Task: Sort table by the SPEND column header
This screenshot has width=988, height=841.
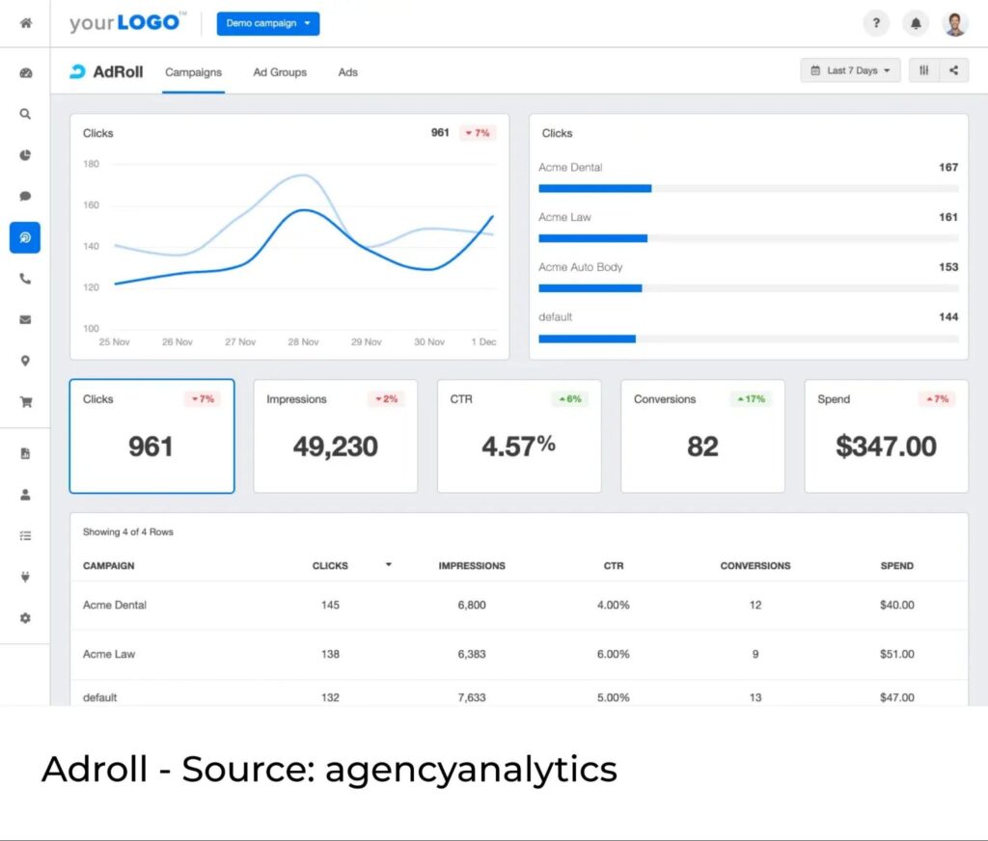Action: (x=896, y=566)
